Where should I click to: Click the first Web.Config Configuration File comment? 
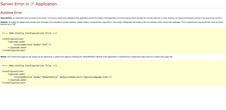[29, 33]
